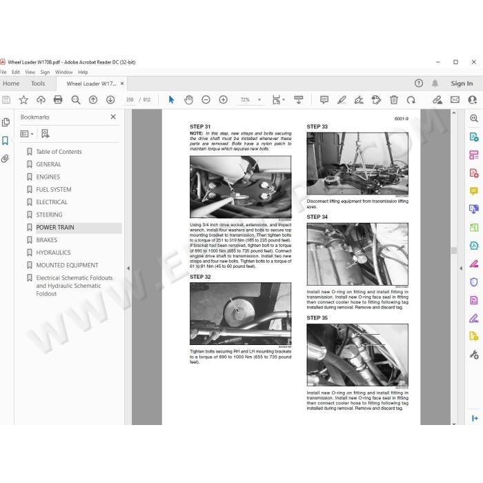Jump to the ENGINES bookmark
This screenshot has height=483, width=483.
click(48, 177)
